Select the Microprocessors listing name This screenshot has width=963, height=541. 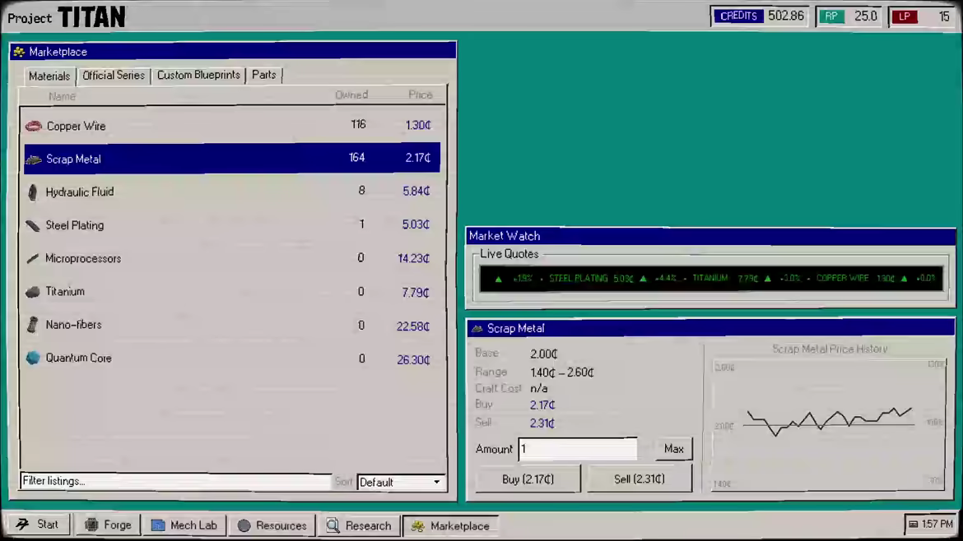pyautogui.click(x=83, y=259)
